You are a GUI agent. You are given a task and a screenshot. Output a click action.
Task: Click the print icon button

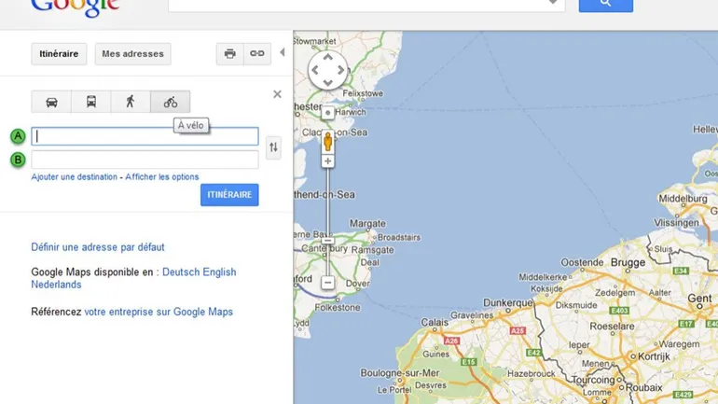tap(230, 53)
